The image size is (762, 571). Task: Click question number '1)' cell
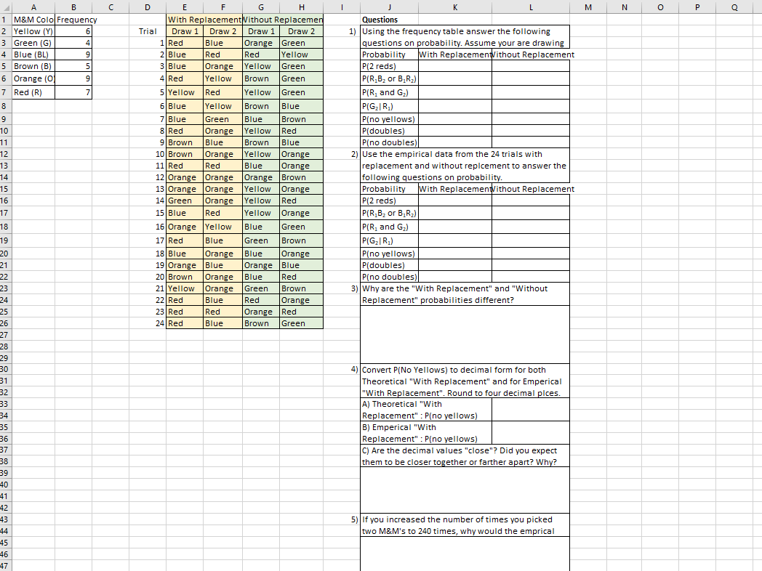pos(342,31)
